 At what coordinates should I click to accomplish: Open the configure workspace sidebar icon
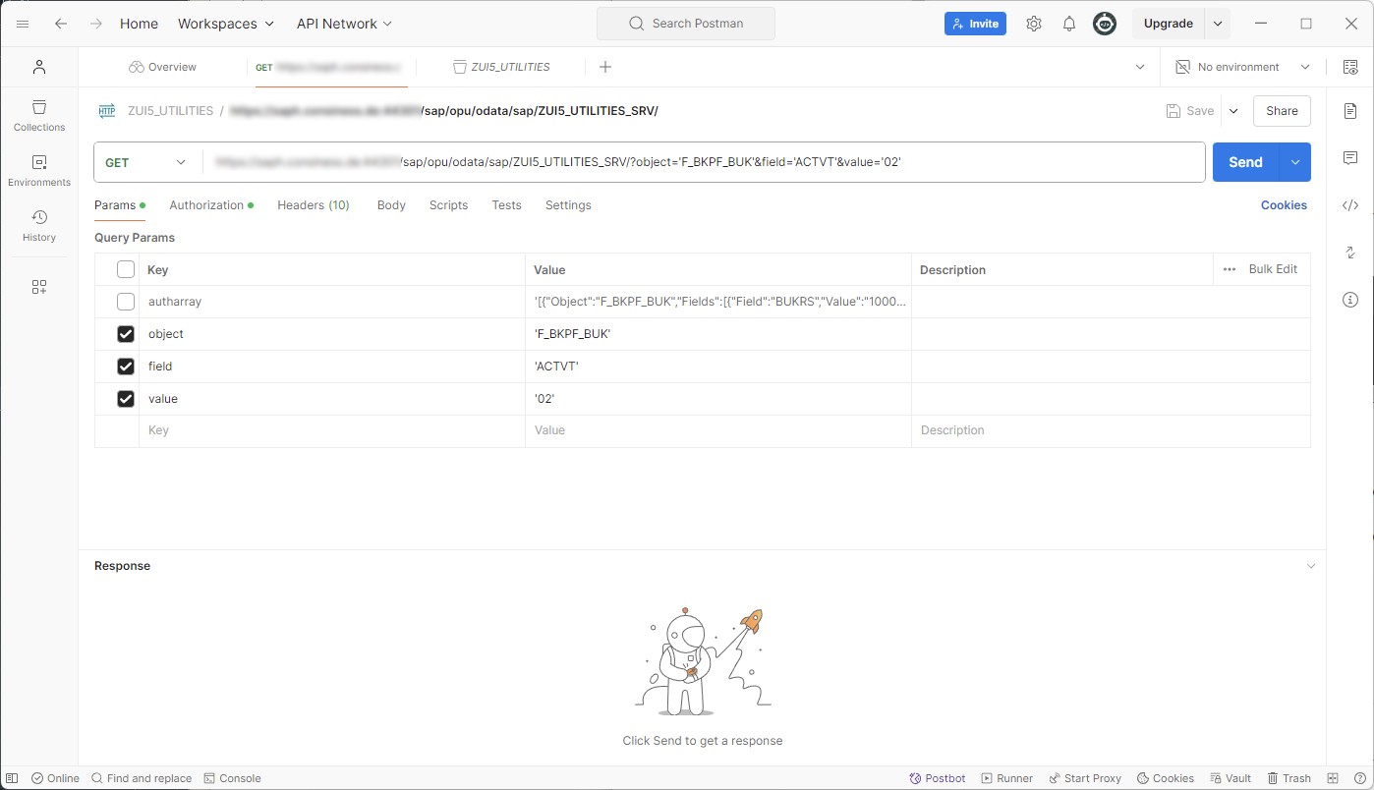point(39,287)
